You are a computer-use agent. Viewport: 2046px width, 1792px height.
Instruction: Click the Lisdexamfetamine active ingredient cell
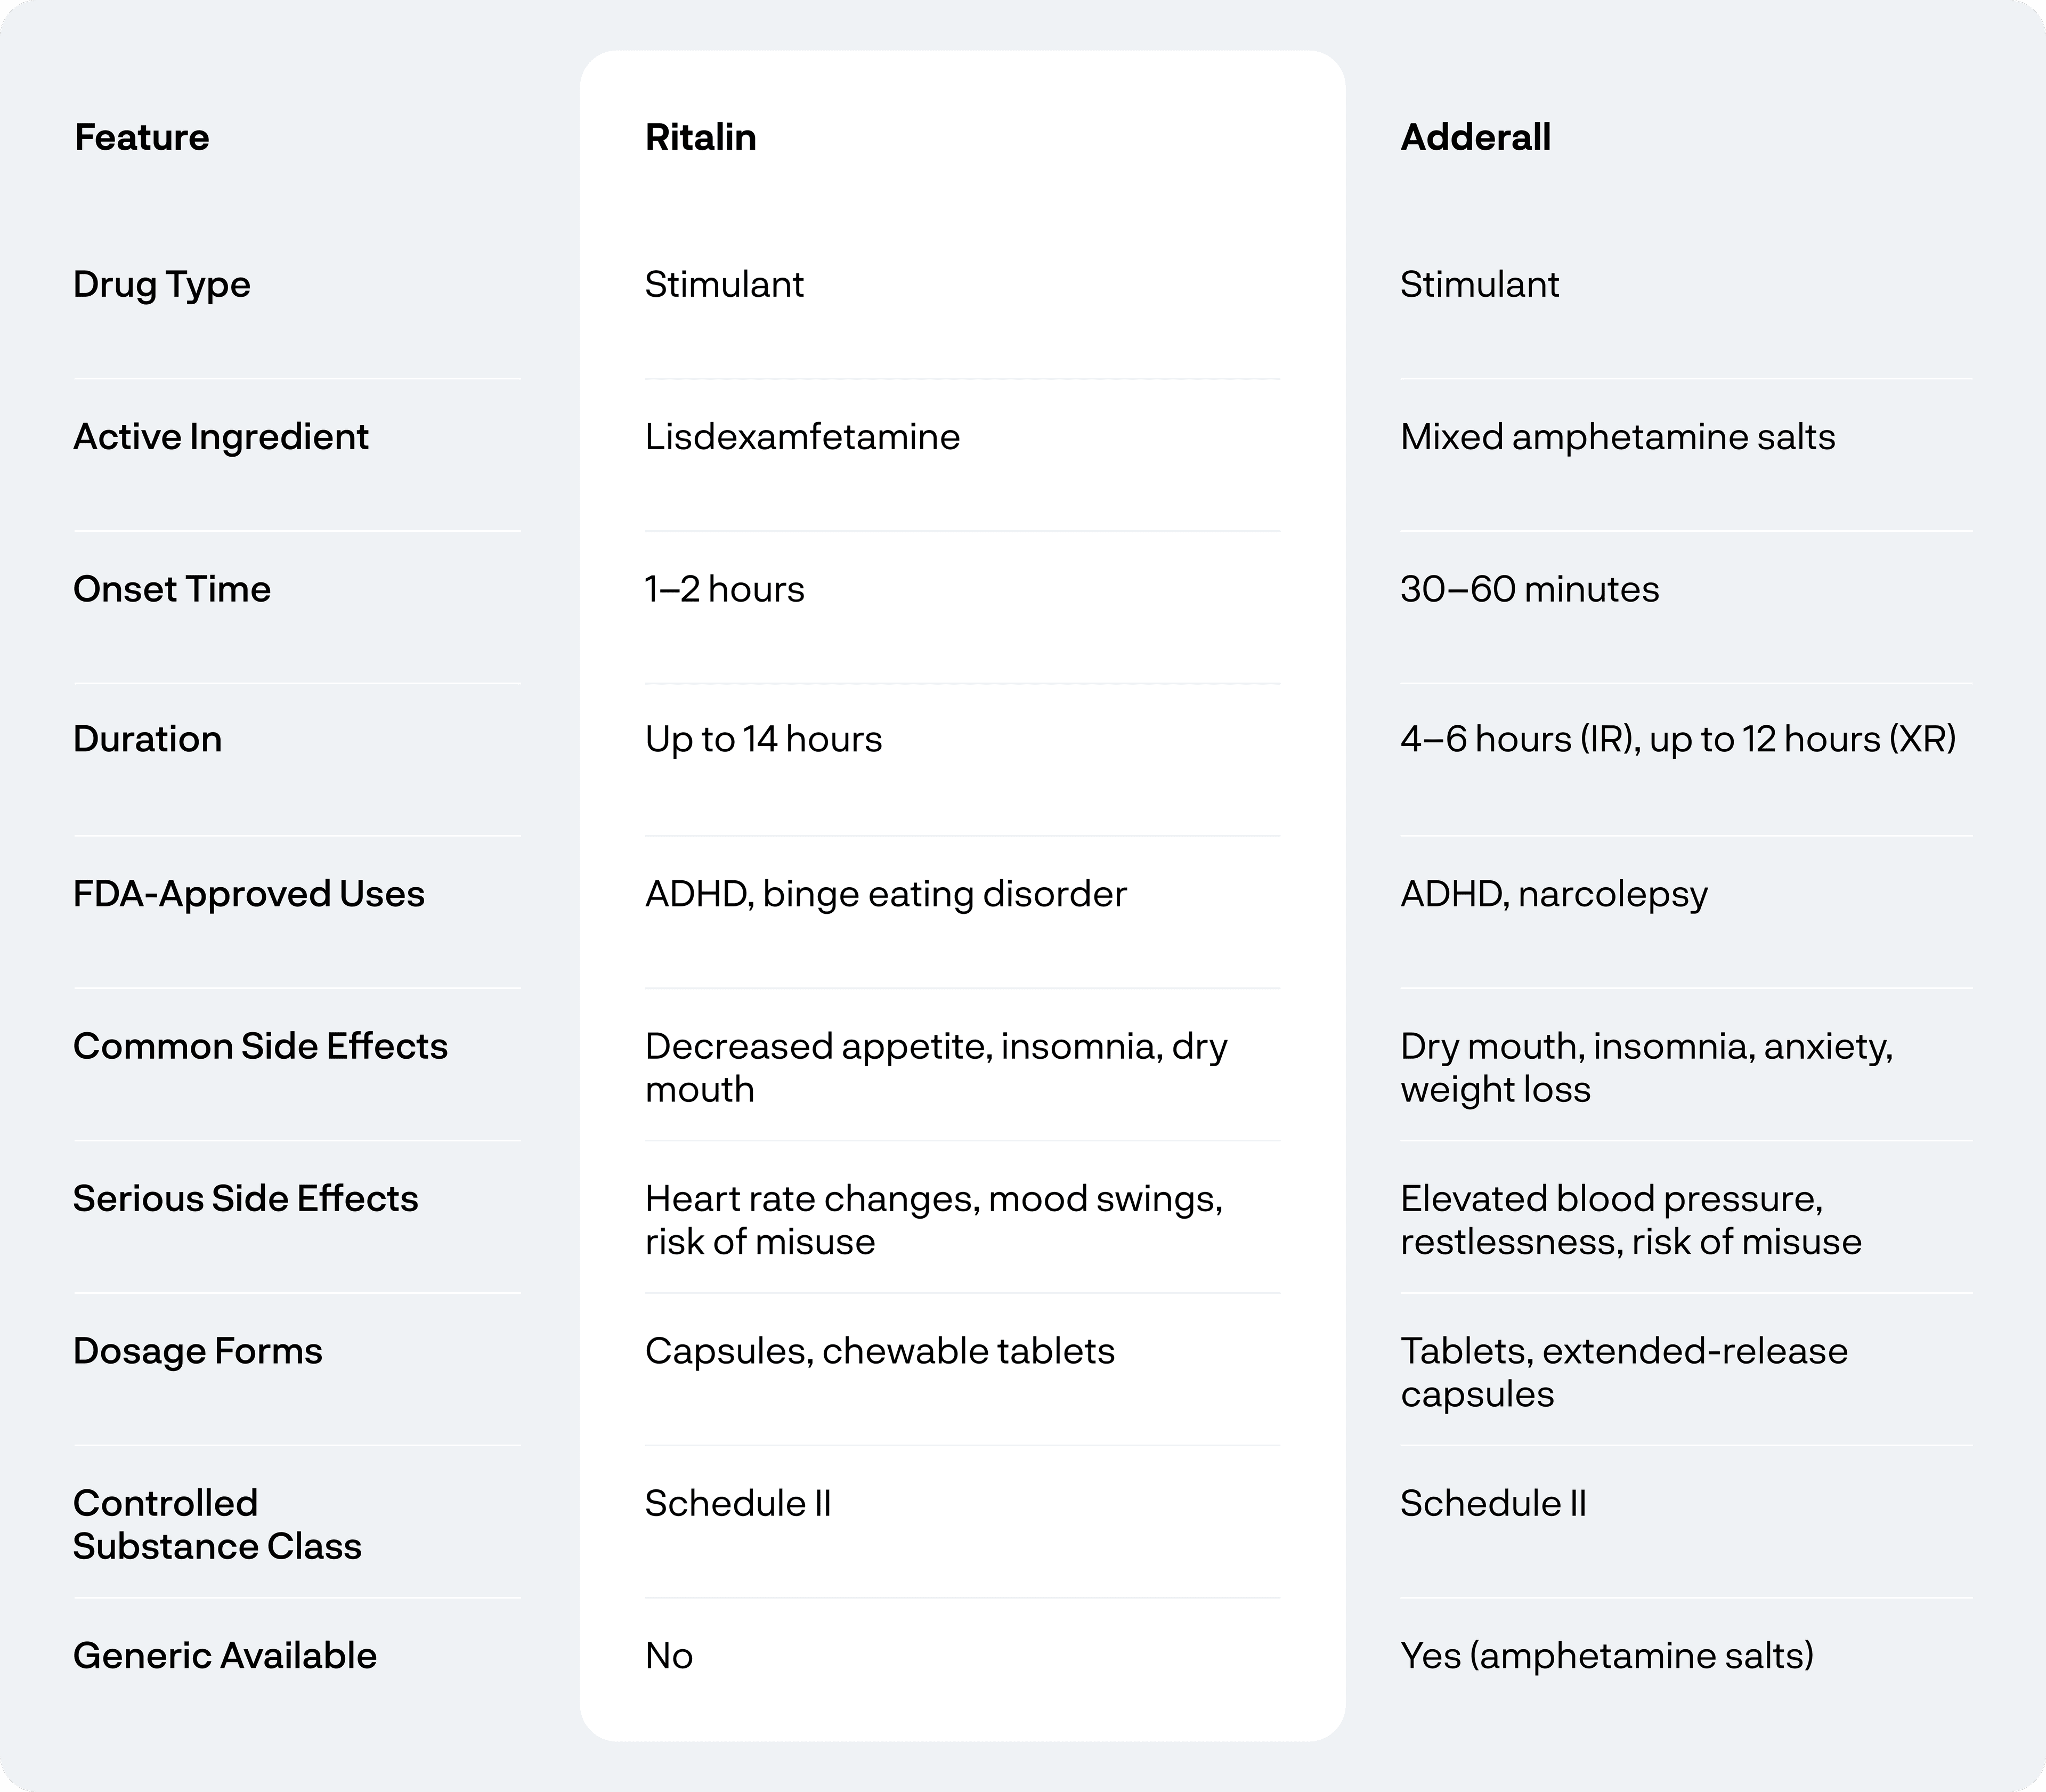[x=802, y=437]
